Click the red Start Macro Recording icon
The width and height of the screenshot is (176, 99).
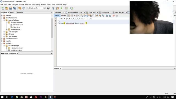click(114, 16)
